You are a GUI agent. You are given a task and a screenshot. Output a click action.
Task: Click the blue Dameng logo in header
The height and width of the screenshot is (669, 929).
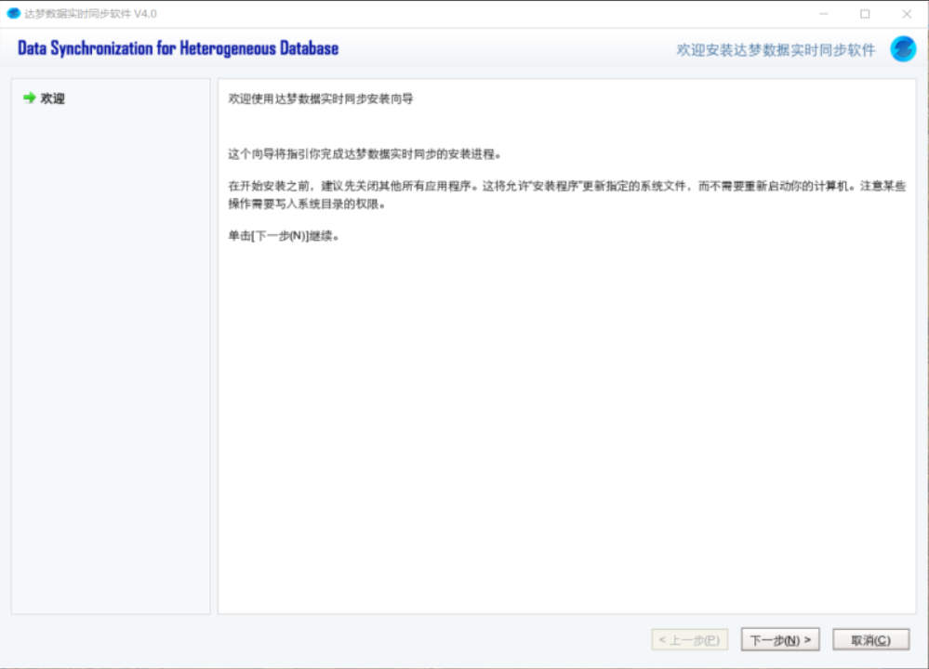pos(903,49)
